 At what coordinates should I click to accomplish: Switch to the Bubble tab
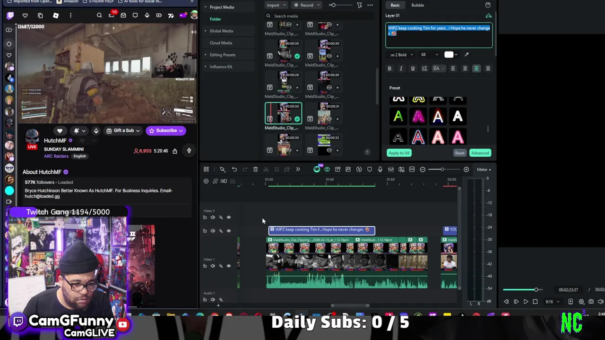point(417,5)
